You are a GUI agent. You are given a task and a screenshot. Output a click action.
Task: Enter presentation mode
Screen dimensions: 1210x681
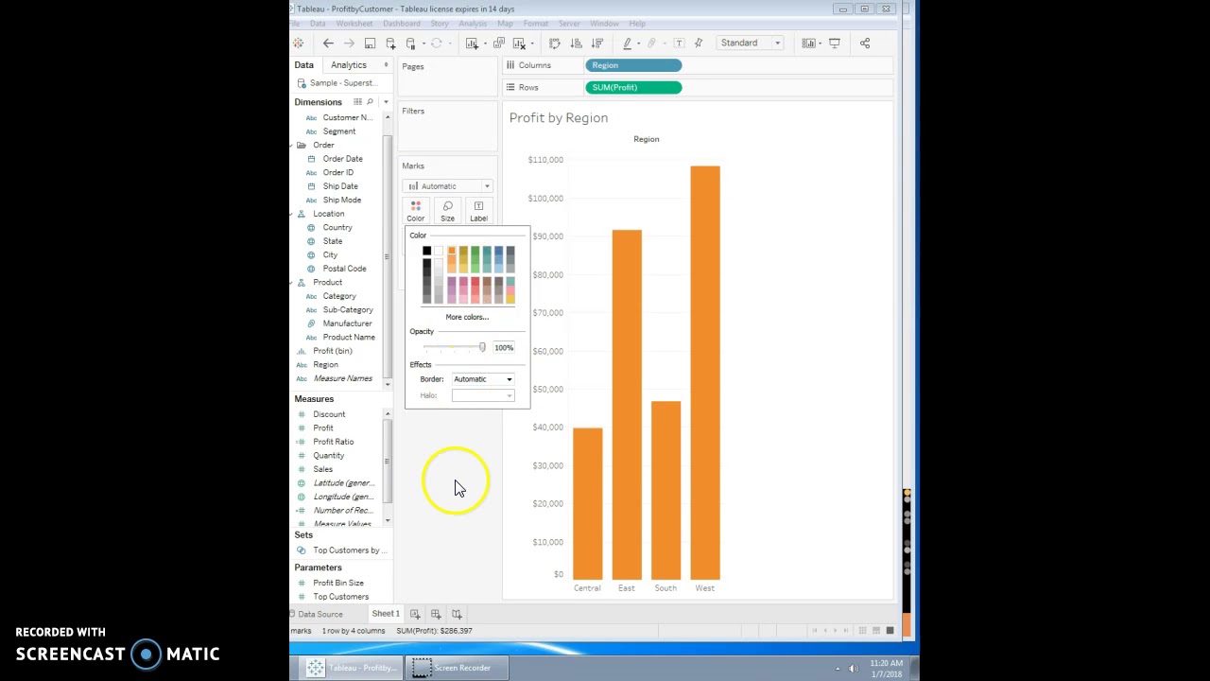pyautogui.click(x=835, y=43)
